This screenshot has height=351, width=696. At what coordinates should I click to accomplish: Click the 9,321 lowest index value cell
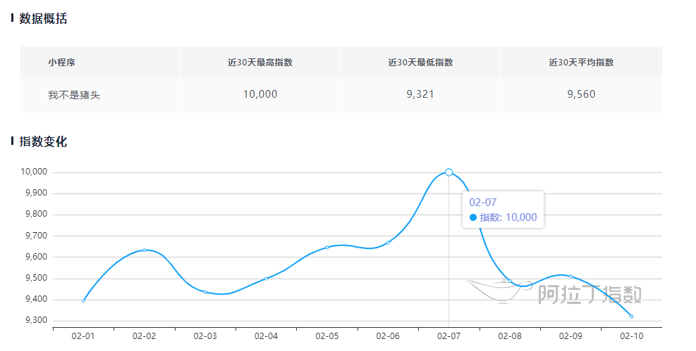pyautogui.click(x=420, y=94)
